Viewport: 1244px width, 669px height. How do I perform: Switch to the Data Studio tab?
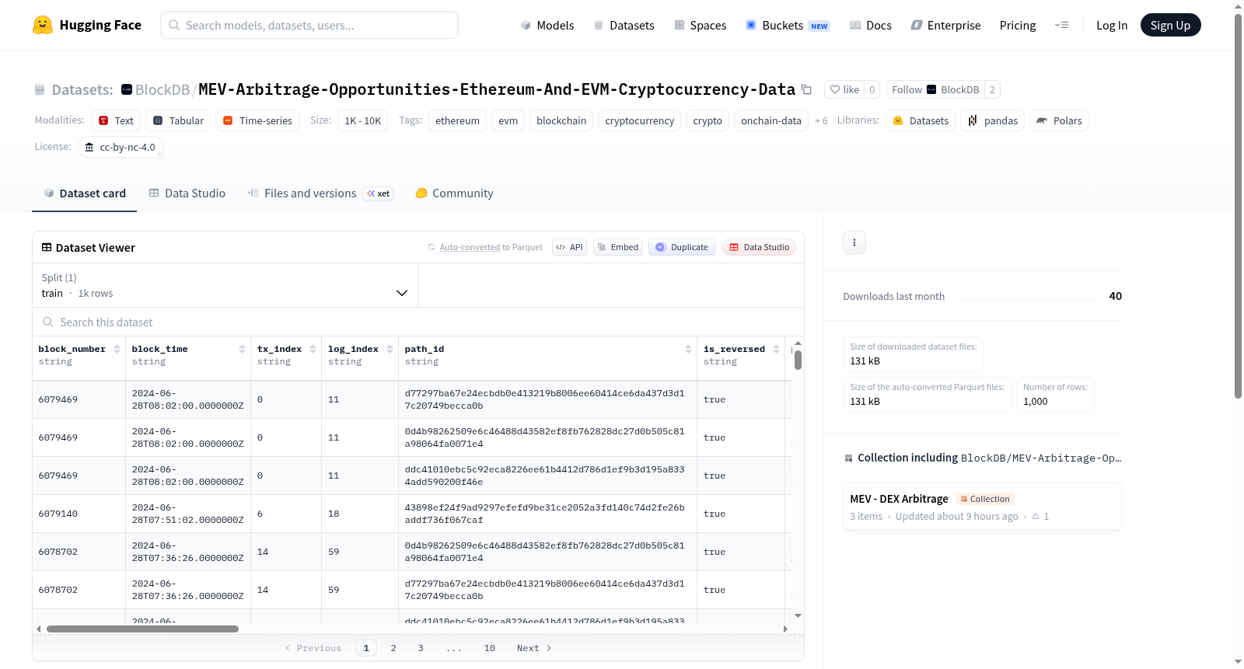click(x=187, y=193)
